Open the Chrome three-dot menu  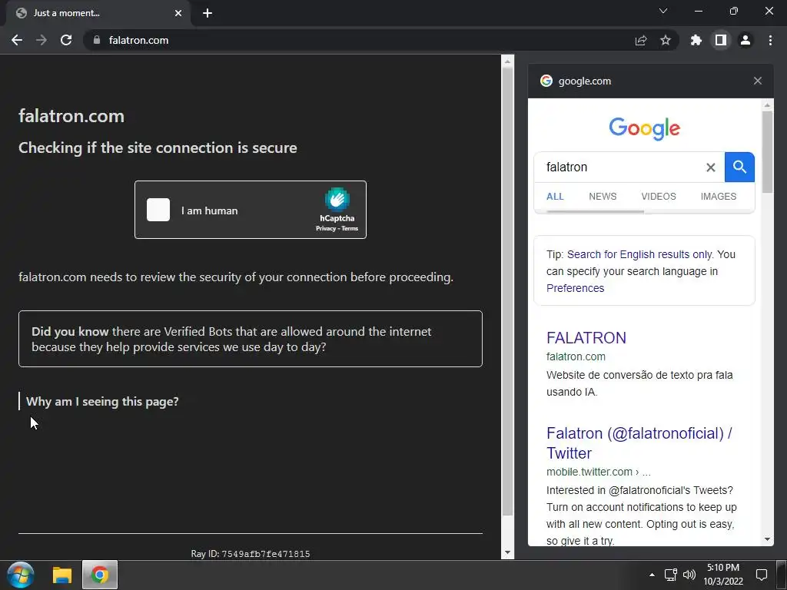[x=770, y=40]
